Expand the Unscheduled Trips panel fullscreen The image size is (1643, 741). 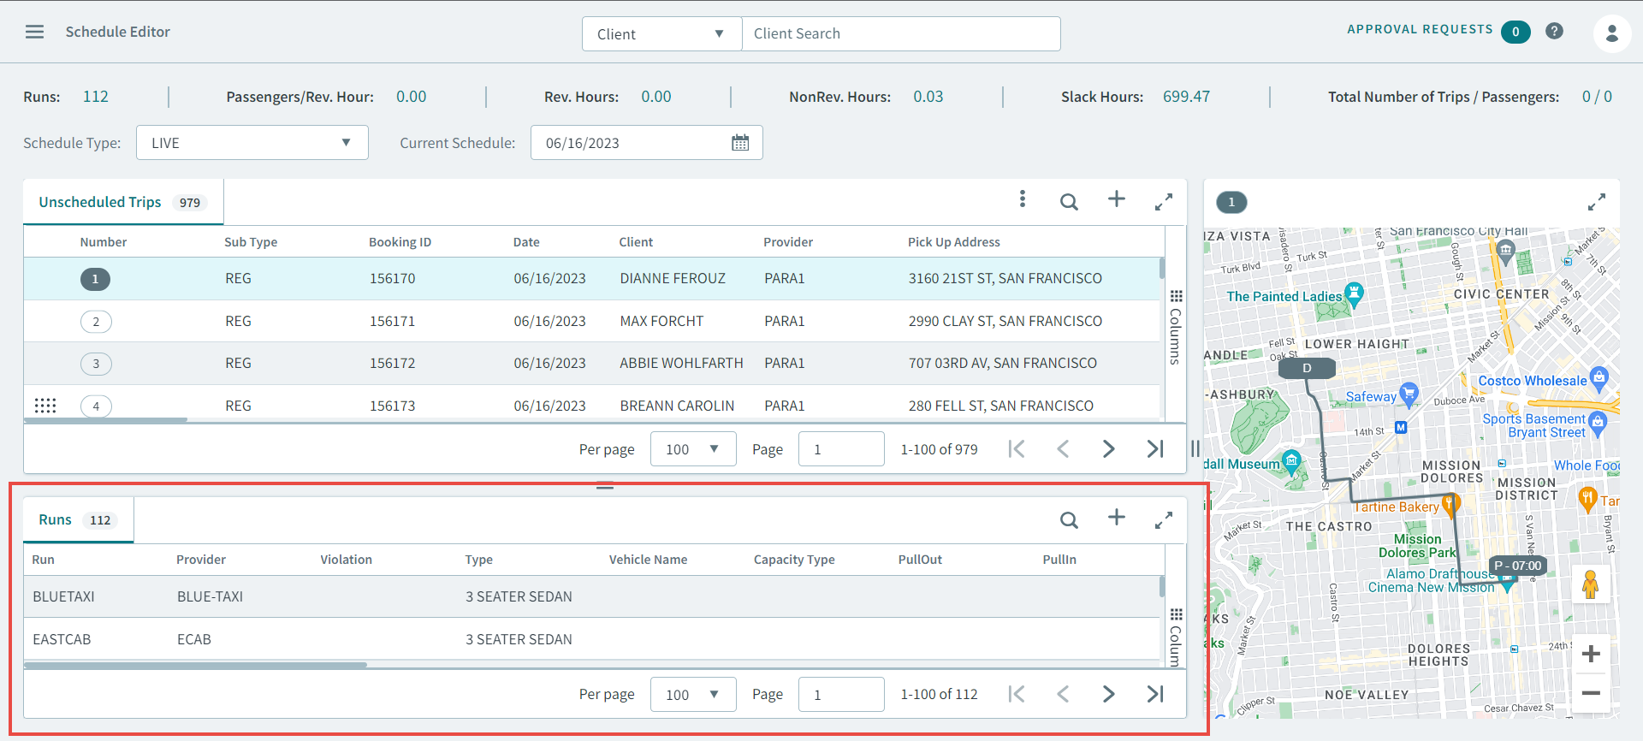coord(1163,203)
